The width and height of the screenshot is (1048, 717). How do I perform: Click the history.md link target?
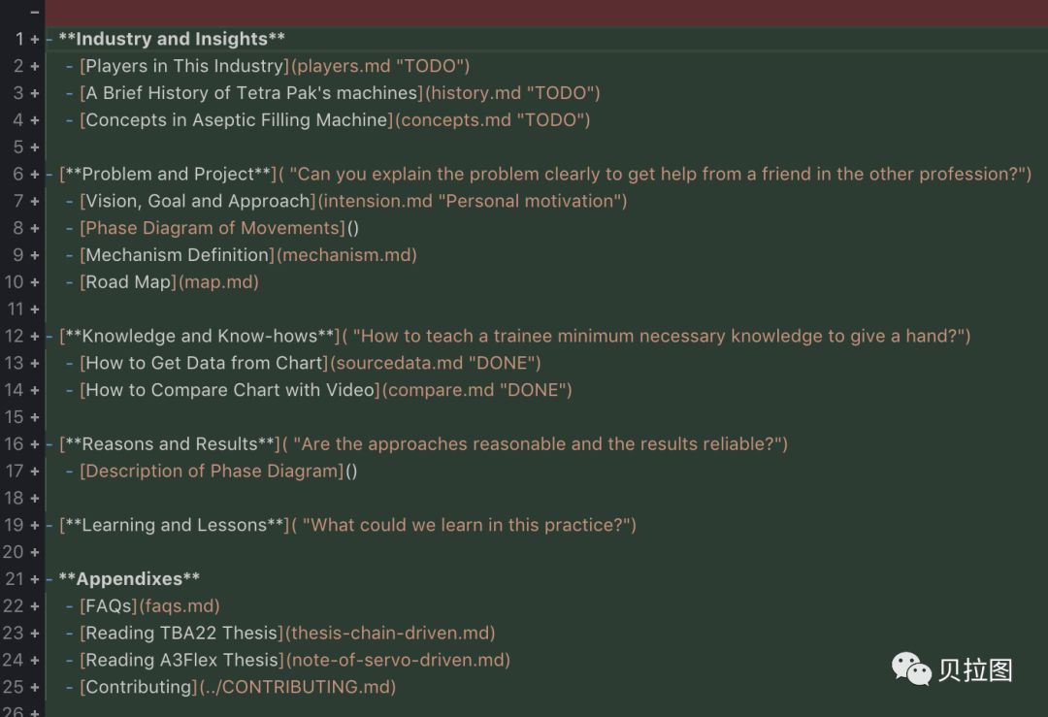[475, 93]
